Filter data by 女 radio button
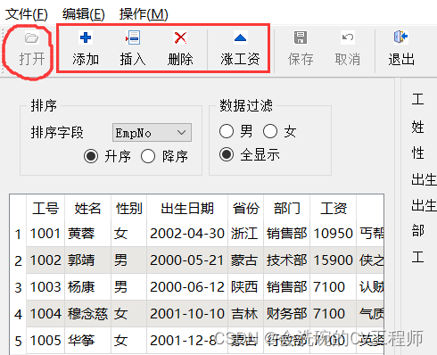This screenshot has width=437, height=355. [x=270, y=131]
